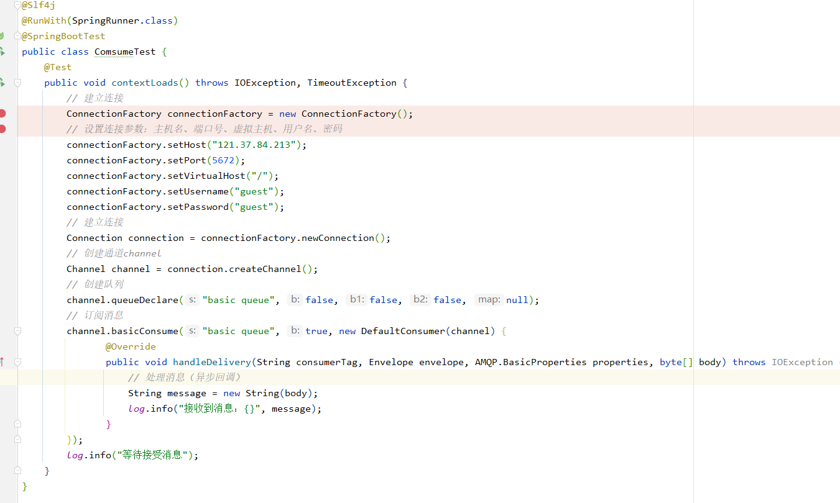Click fold end marker at contextLoads closing brace
Viewport: 840px width, 503px height.
[x=17, y=471]
